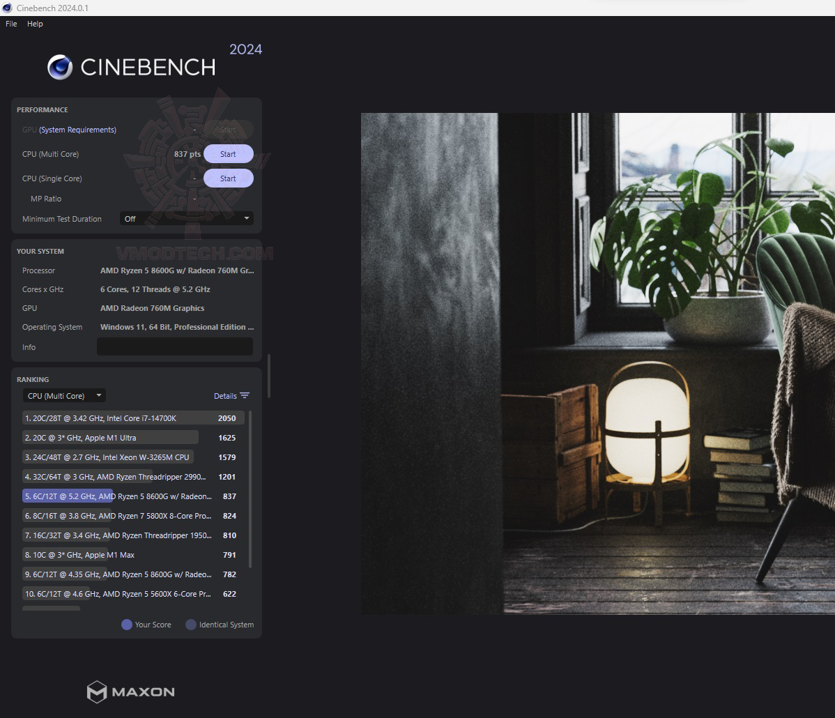Click the Details filter lines icon
Screen dimensions: 835x718
point(245,396)
